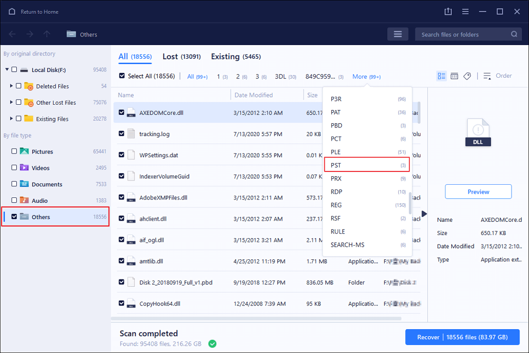Switch to the Lost tab
This screenshot has width=529, height=353.
pyautogui.click(x=181, y=57)
